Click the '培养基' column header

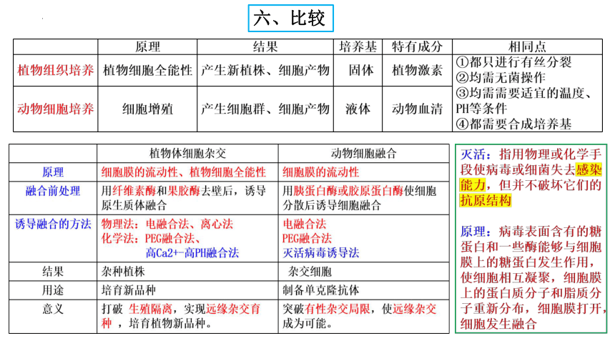click(x=358, y=46)
